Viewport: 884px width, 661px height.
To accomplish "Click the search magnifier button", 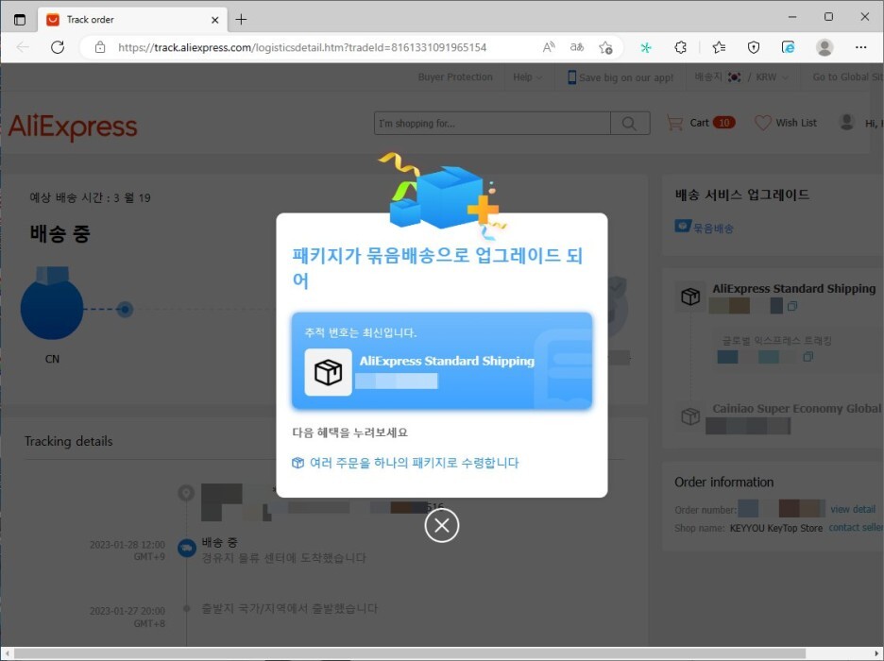I will (x=630, y=124).
